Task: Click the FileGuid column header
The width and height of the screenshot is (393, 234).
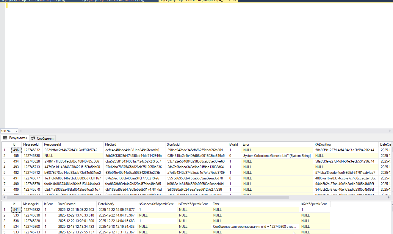Action: coord(134,144)
